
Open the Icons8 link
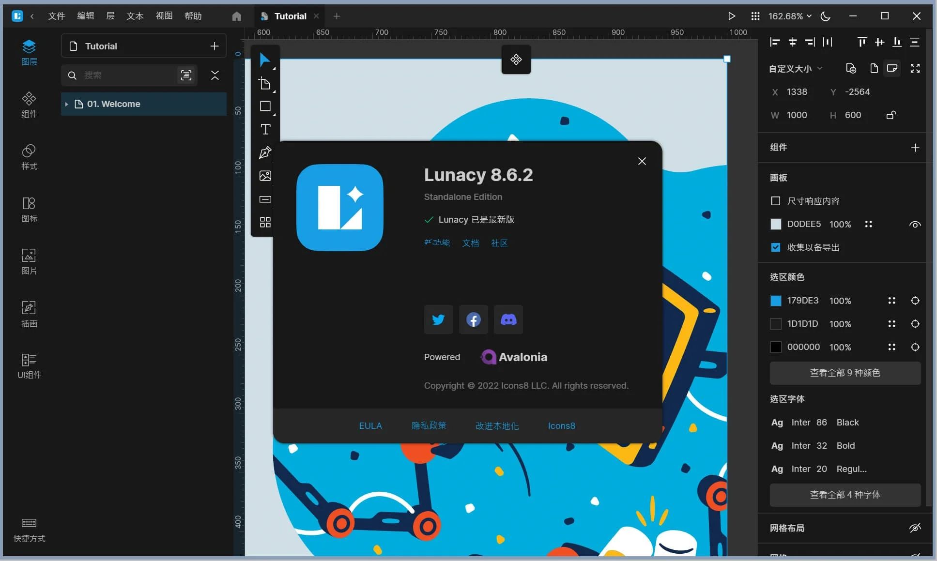tap(561, 426)
